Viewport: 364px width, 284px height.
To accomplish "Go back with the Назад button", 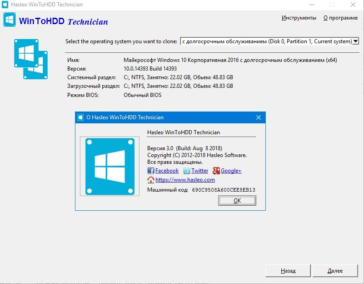I will [288, 271].
